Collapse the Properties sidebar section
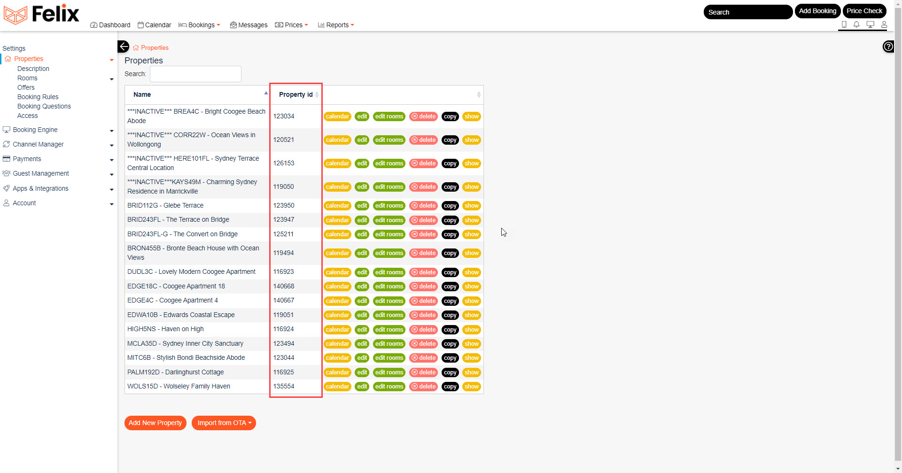The image size is (902, 473). click(111, 60)
